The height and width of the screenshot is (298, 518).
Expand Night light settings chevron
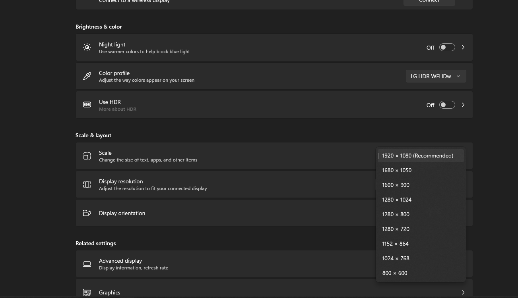463,47
